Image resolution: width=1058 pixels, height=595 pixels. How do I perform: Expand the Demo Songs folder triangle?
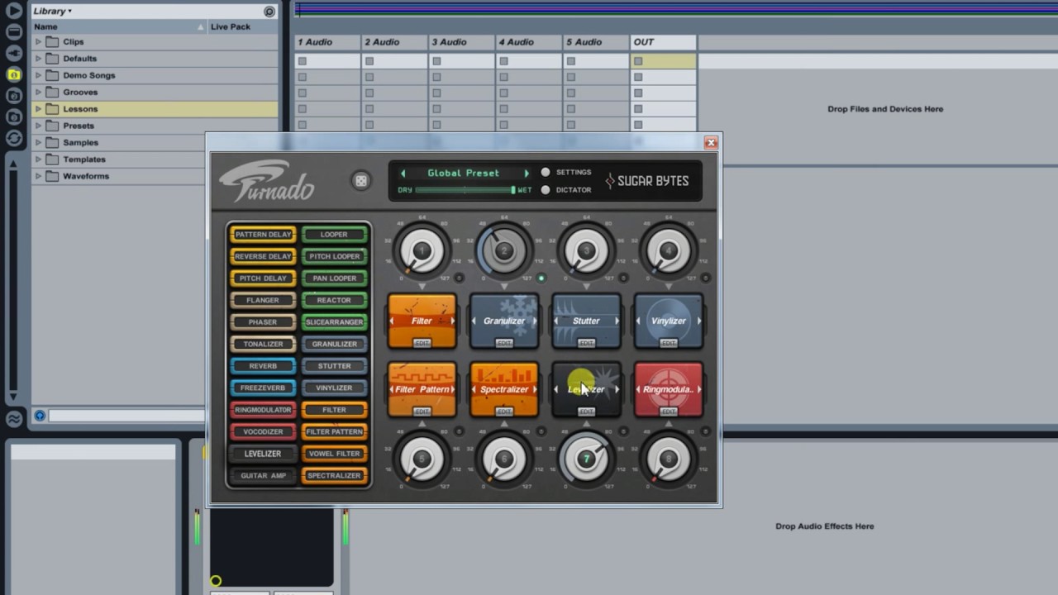(38, 75)
